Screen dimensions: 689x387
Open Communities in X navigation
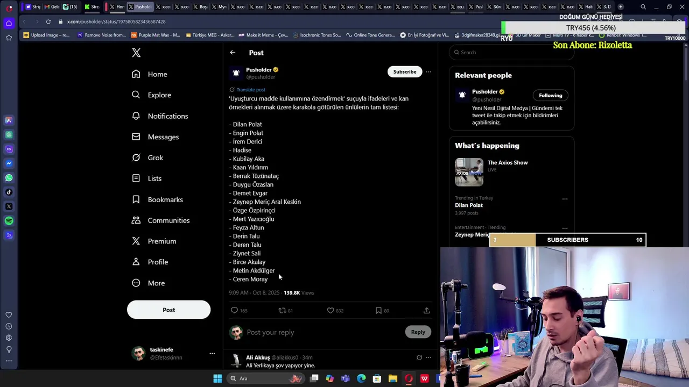click(x=161, y=220)
